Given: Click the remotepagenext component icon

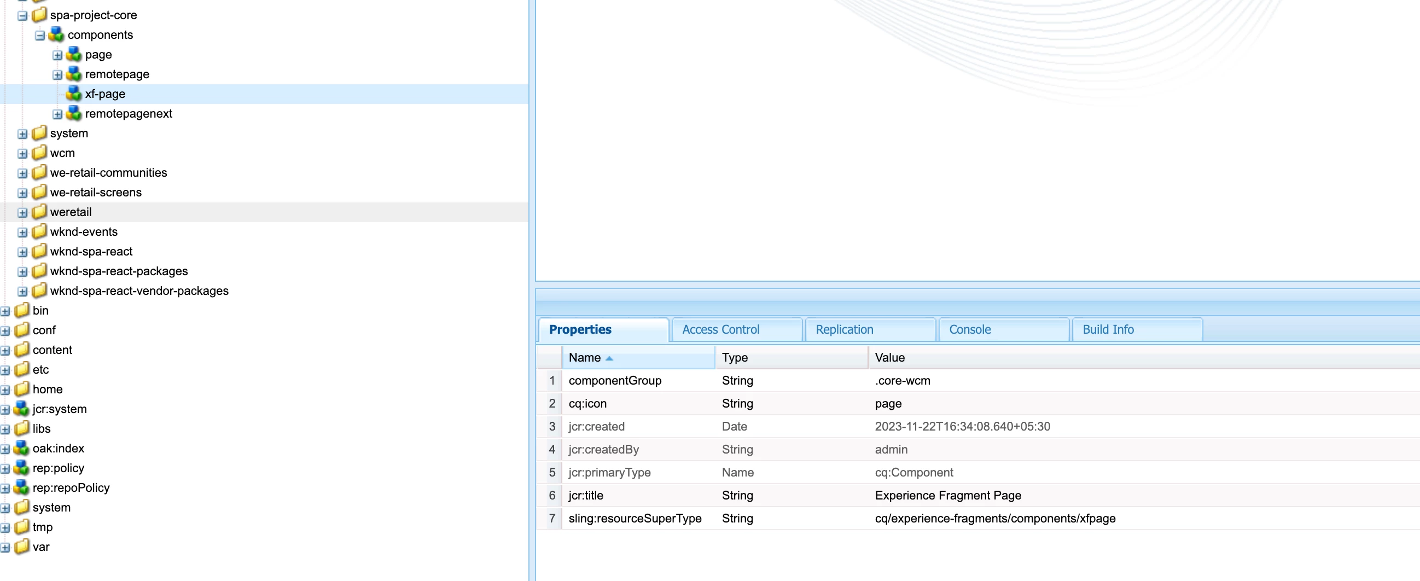Looking at the screenshot, I should [74, 114].
